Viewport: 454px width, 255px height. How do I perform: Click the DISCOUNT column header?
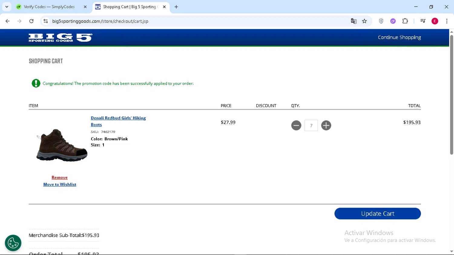[x=266, y=106]
